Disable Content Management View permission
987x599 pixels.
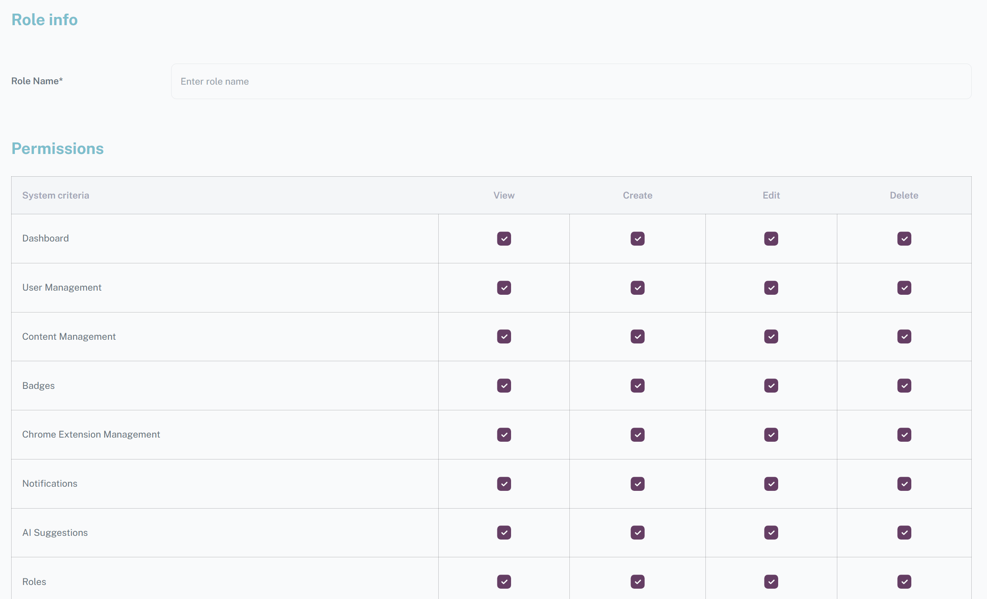[504, 336]
